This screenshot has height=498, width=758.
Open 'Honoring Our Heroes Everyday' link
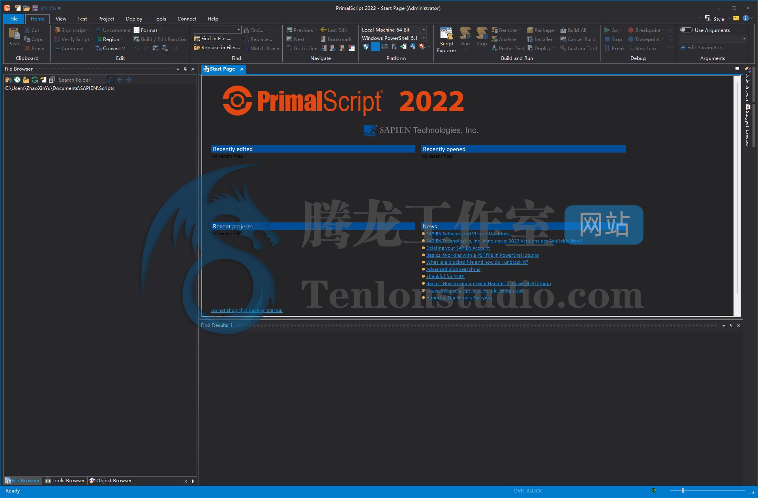tap(459, 298)
